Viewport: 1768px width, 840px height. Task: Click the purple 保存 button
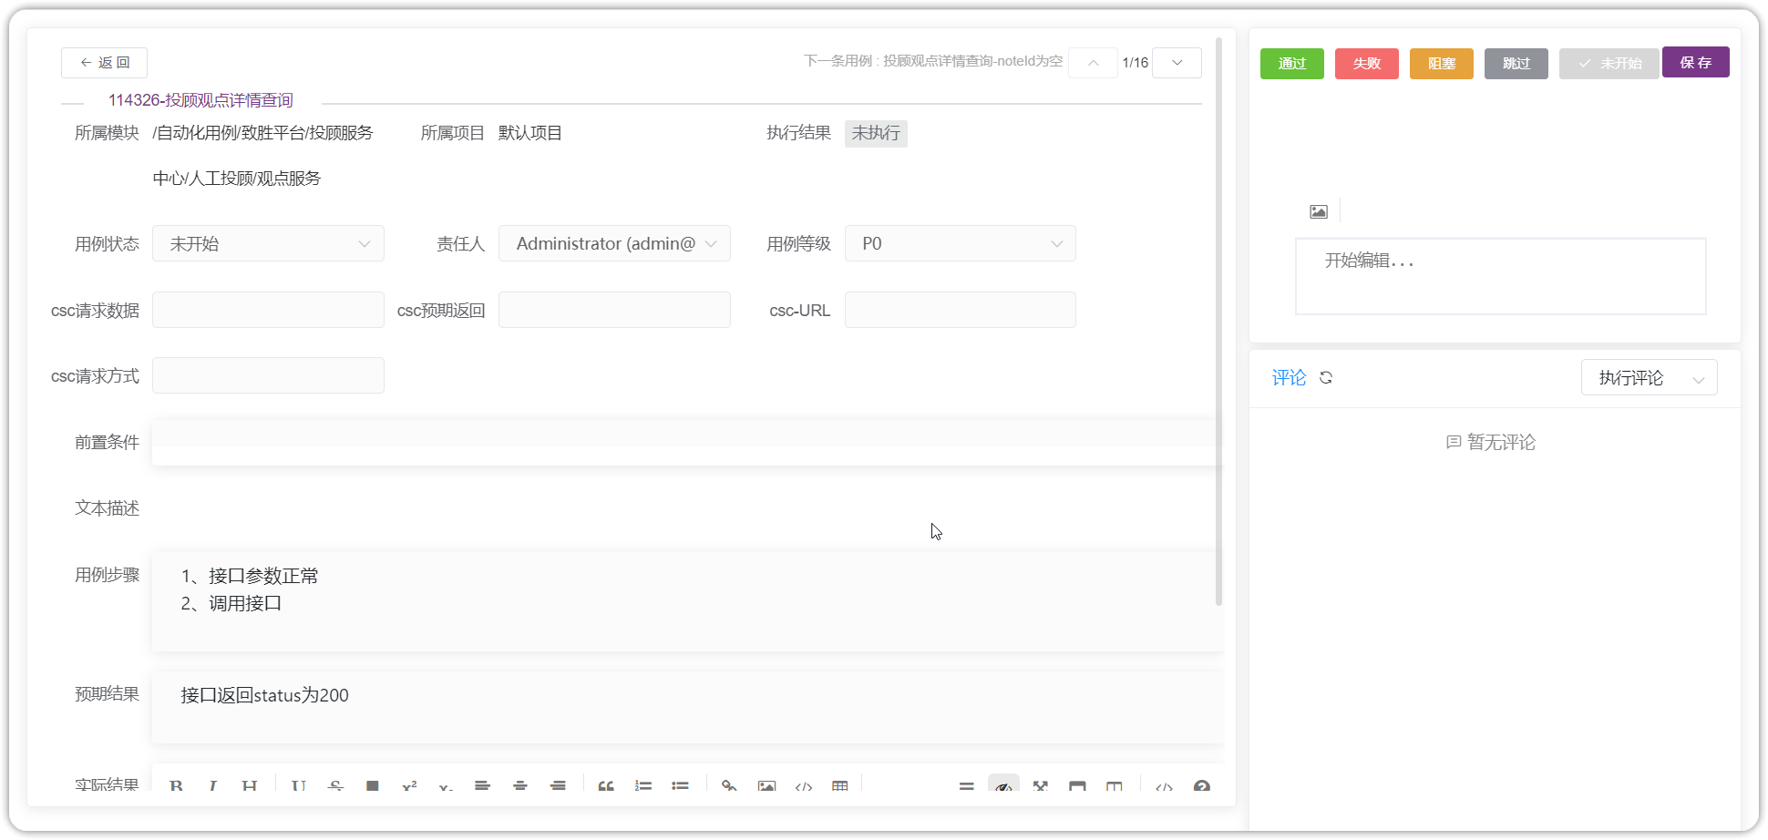(x=1696, y=62)
